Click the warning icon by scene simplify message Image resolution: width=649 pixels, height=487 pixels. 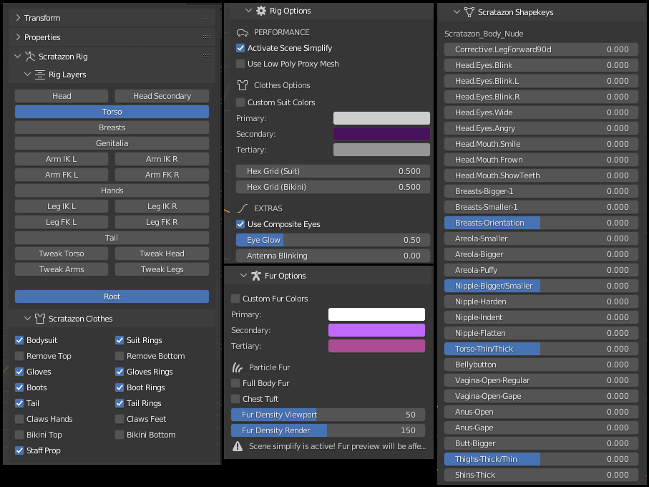pyautogui.click(x=238, y=446)
